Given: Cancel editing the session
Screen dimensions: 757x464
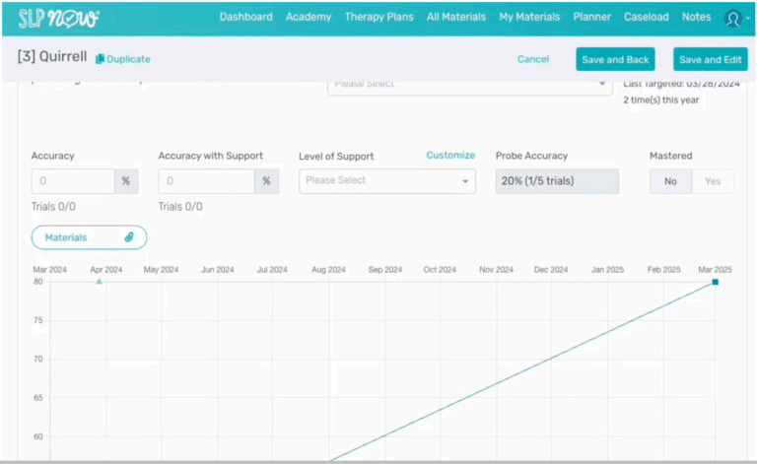Looking at the screenshot, I should [x=533, y=59].
